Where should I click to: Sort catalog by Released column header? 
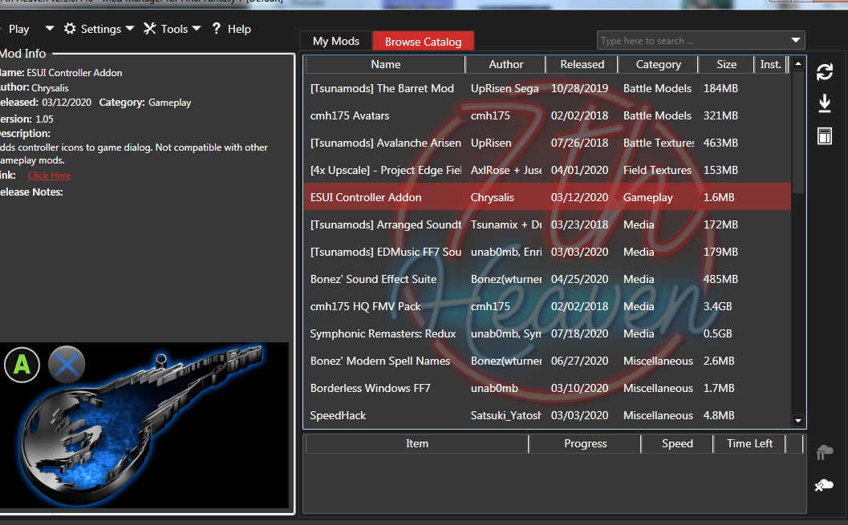tap(582, 64)
